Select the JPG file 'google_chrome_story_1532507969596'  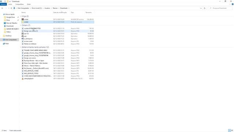click(36, 55)
